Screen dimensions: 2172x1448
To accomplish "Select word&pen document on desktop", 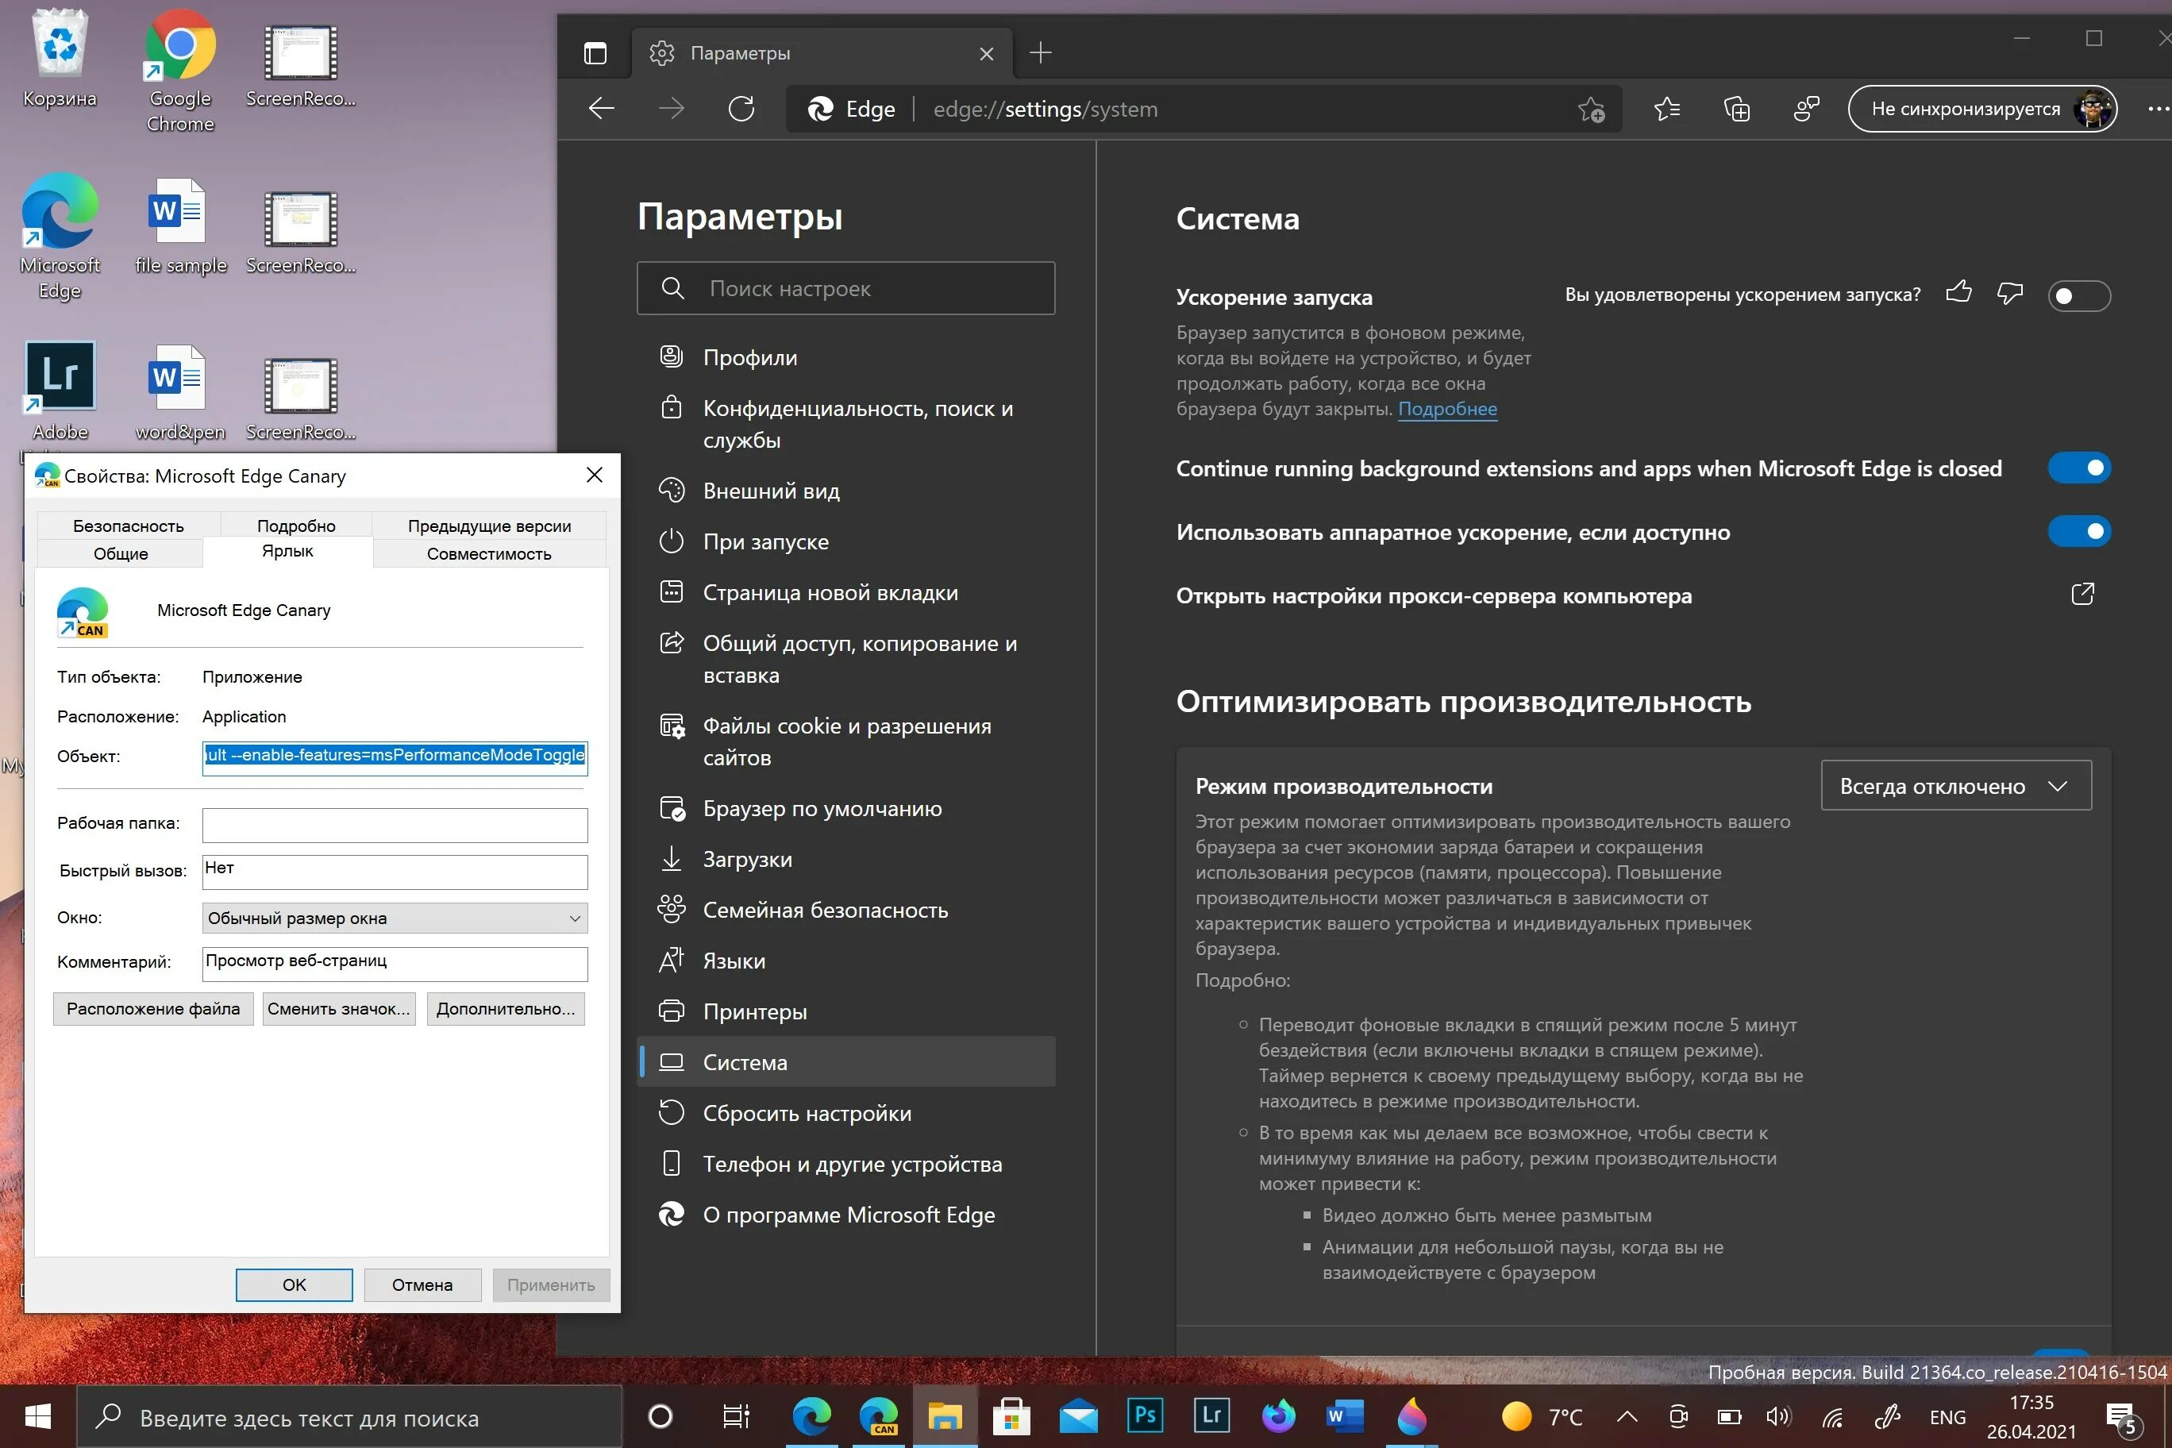I will pyautogui.click(x=180, y=394).
